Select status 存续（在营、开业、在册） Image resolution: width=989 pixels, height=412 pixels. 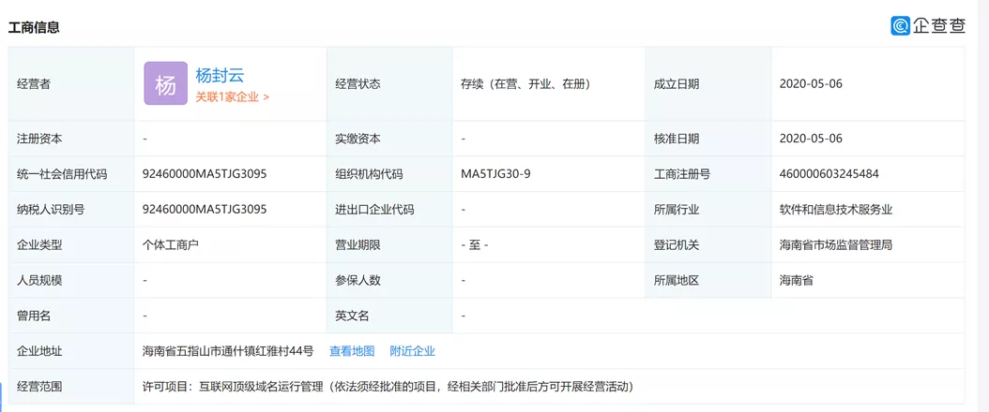[x=525, y=83]
